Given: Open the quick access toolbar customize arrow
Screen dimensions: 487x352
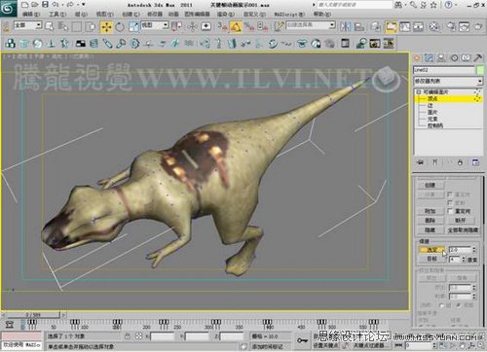Looking at the screenshot, I should pos(84,5).
